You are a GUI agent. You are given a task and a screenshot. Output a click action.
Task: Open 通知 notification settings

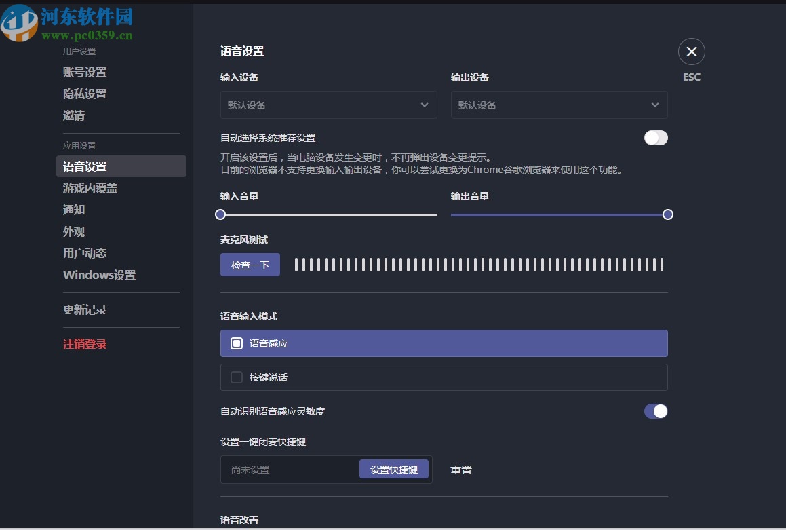74,210
